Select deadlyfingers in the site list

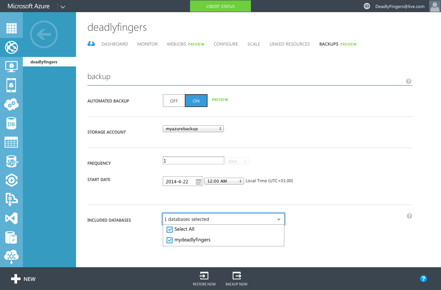pyautogui.click(x=49, y=62)
